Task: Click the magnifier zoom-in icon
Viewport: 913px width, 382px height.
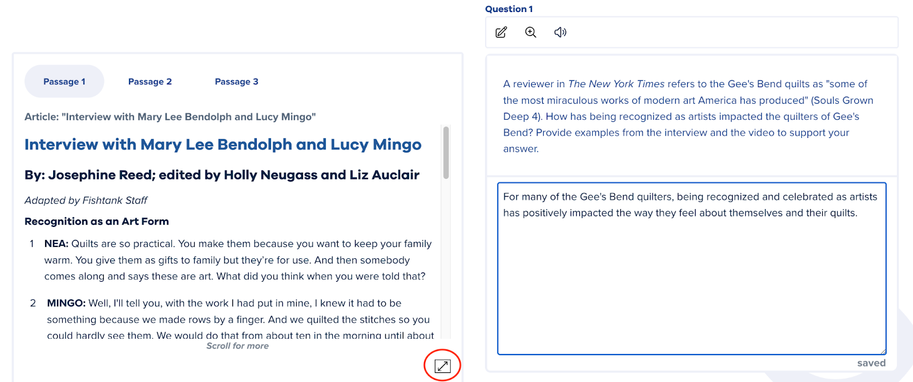Action: coord(531,32)
